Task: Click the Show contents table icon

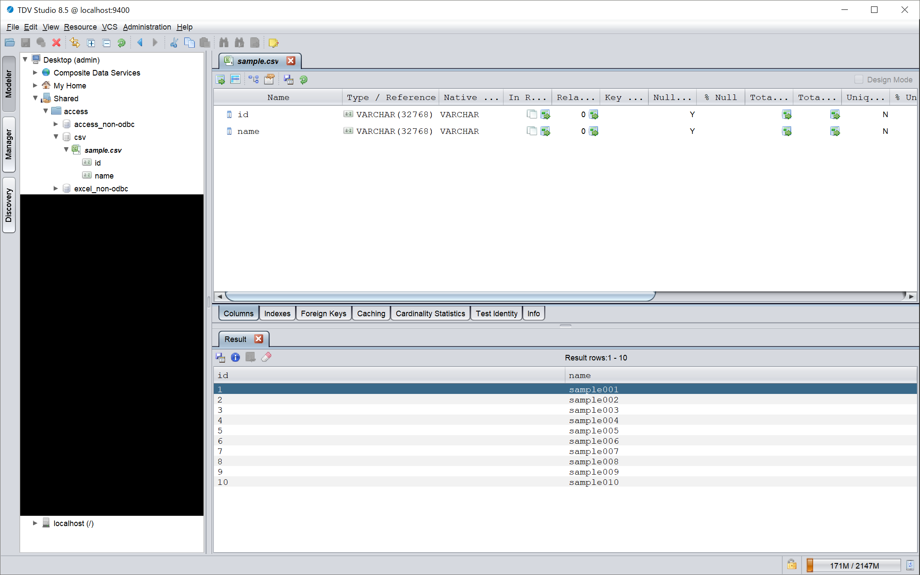Action: 235,79
